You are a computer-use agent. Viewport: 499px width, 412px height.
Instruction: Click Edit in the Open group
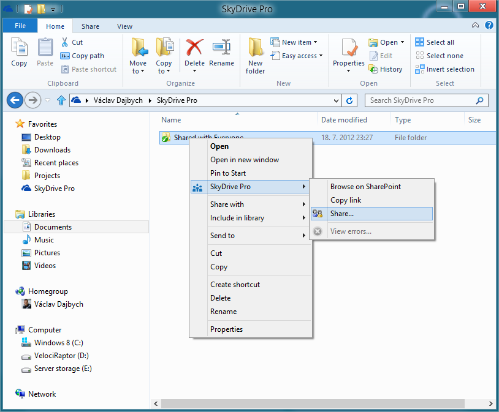pyautogui.click(x=381, y=56)
